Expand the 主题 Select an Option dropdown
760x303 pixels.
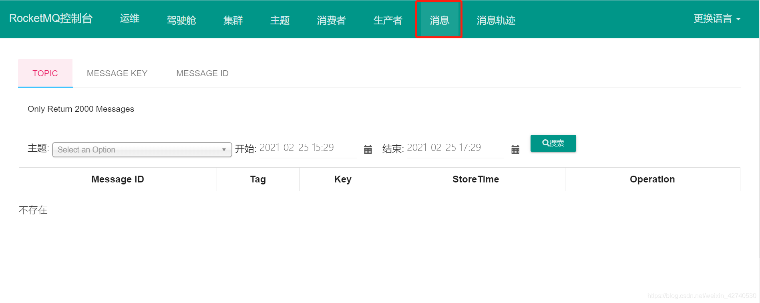point(142,150)
